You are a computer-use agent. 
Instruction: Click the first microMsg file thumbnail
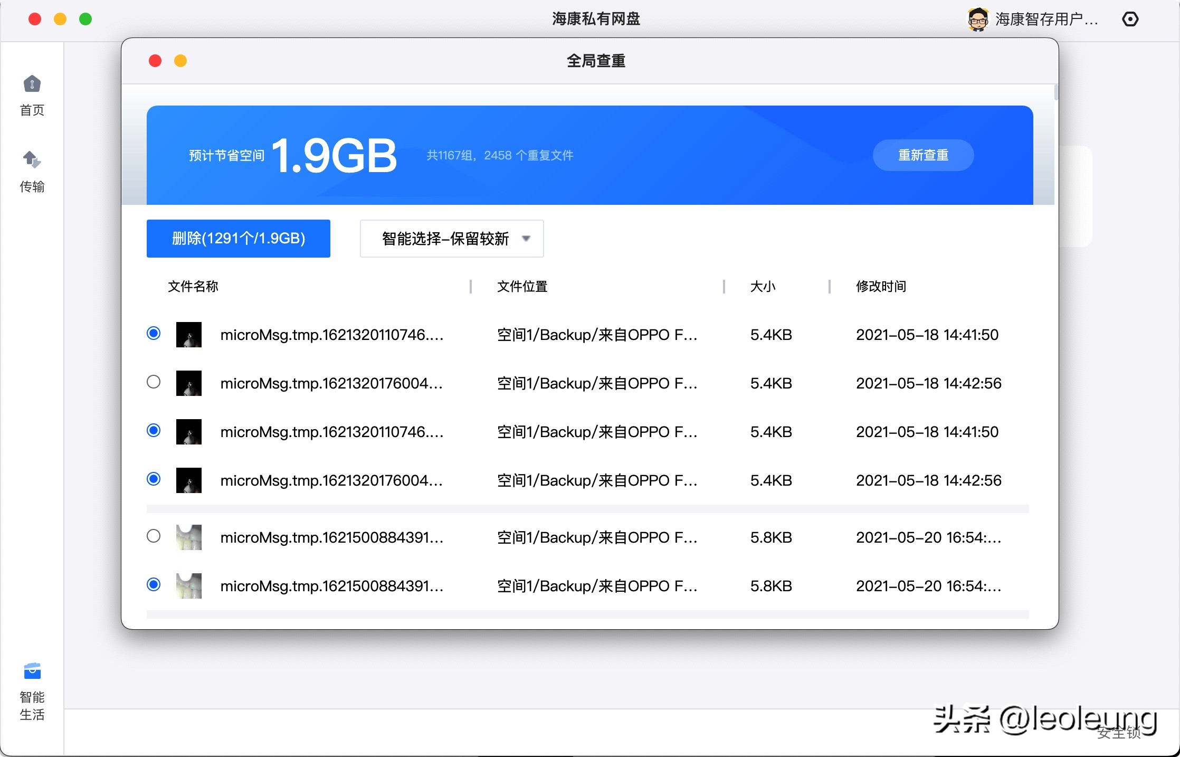(189, 334)
